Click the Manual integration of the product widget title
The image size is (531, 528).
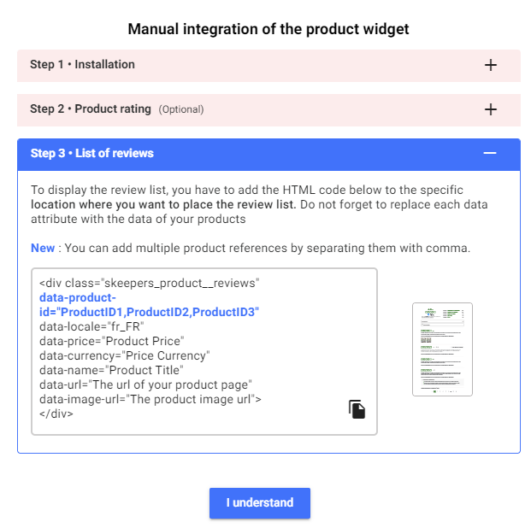point(268,29)
